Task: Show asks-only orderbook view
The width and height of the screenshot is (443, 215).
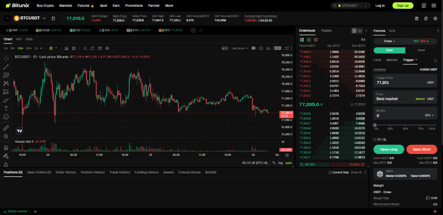Action: pos(316,40)
